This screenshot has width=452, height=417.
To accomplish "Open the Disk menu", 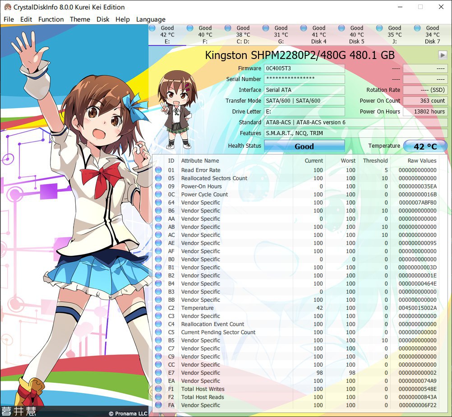I will tap(103, 19).
